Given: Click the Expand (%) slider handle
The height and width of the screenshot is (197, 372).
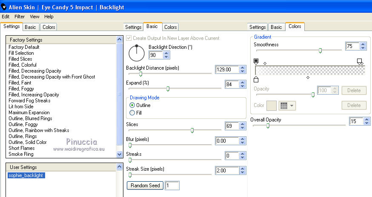Looking at the screenshot, I should pyautogui.click(x=168, y=89).
